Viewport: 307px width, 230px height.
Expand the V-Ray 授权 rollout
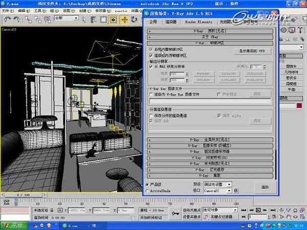[210, 31]
